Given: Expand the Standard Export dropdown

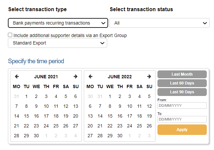Looking at the screenshot, I should click(x=58, y=43).
